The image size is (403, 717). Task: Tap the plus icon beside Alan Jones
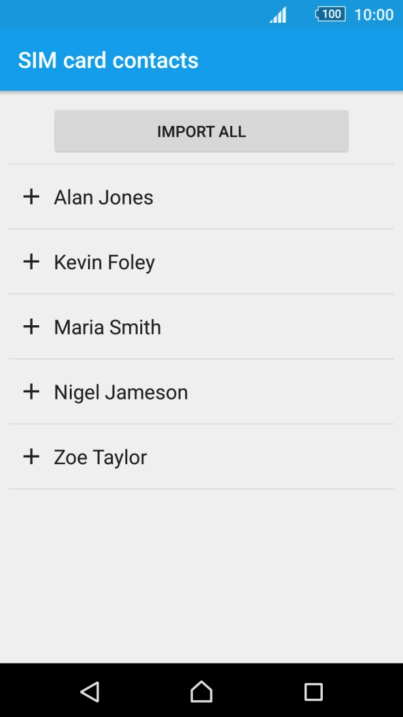click(31, 197)
